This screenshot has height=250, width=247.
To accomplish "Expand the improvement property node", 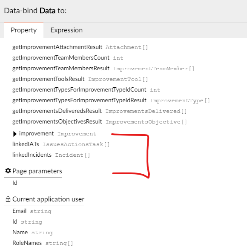I will 14,134.
